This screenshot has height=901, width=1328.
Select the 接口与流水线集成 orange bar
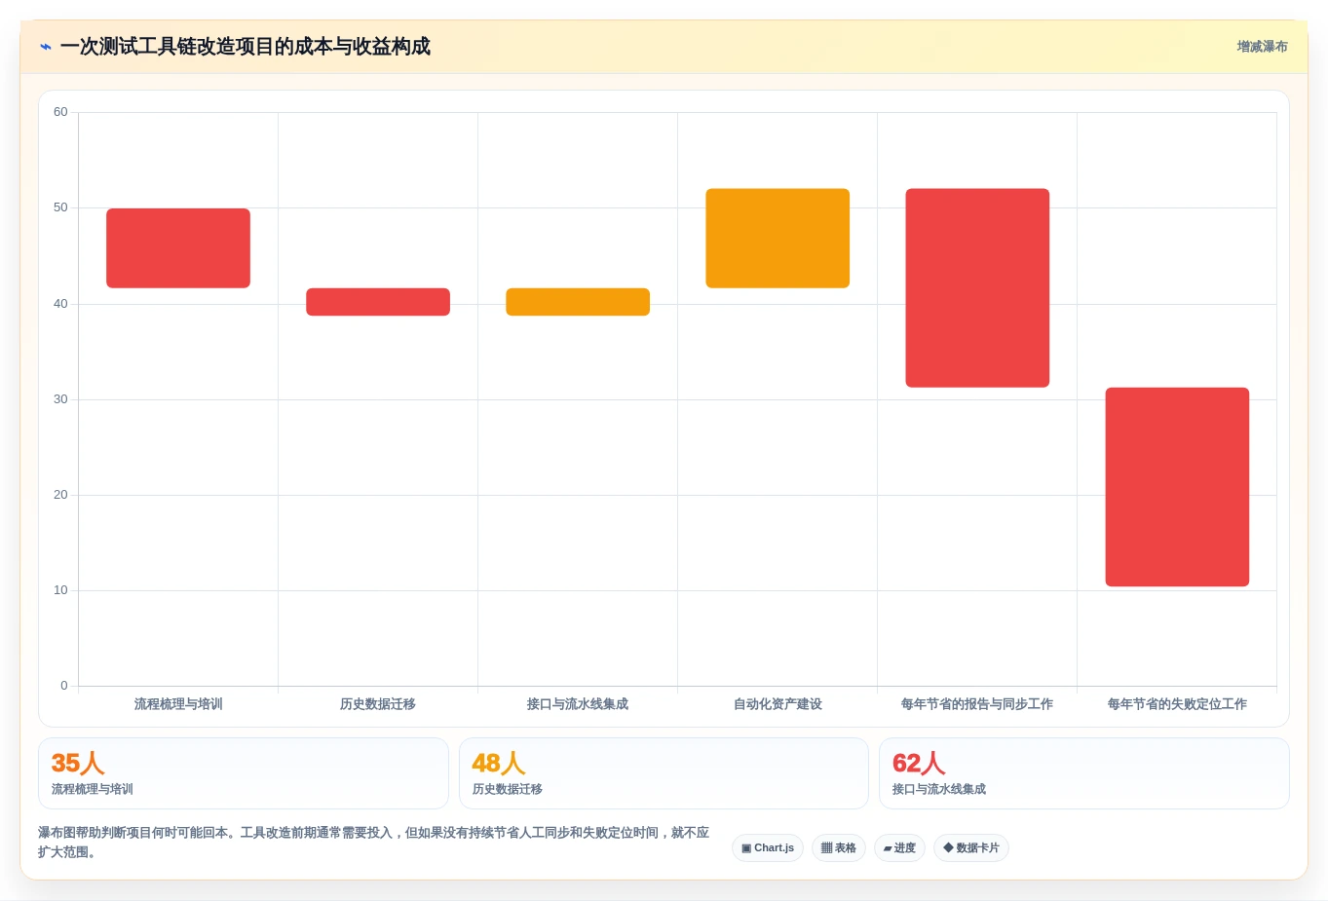pos(578,302)
